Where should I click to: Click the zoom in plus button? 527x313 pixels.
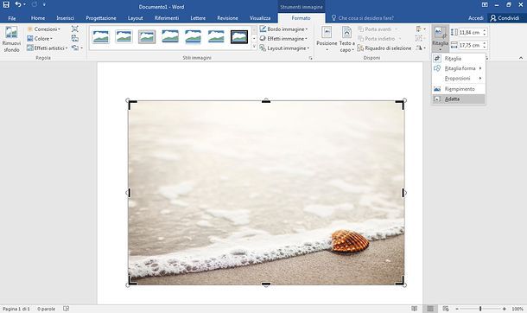click(505, 309)
